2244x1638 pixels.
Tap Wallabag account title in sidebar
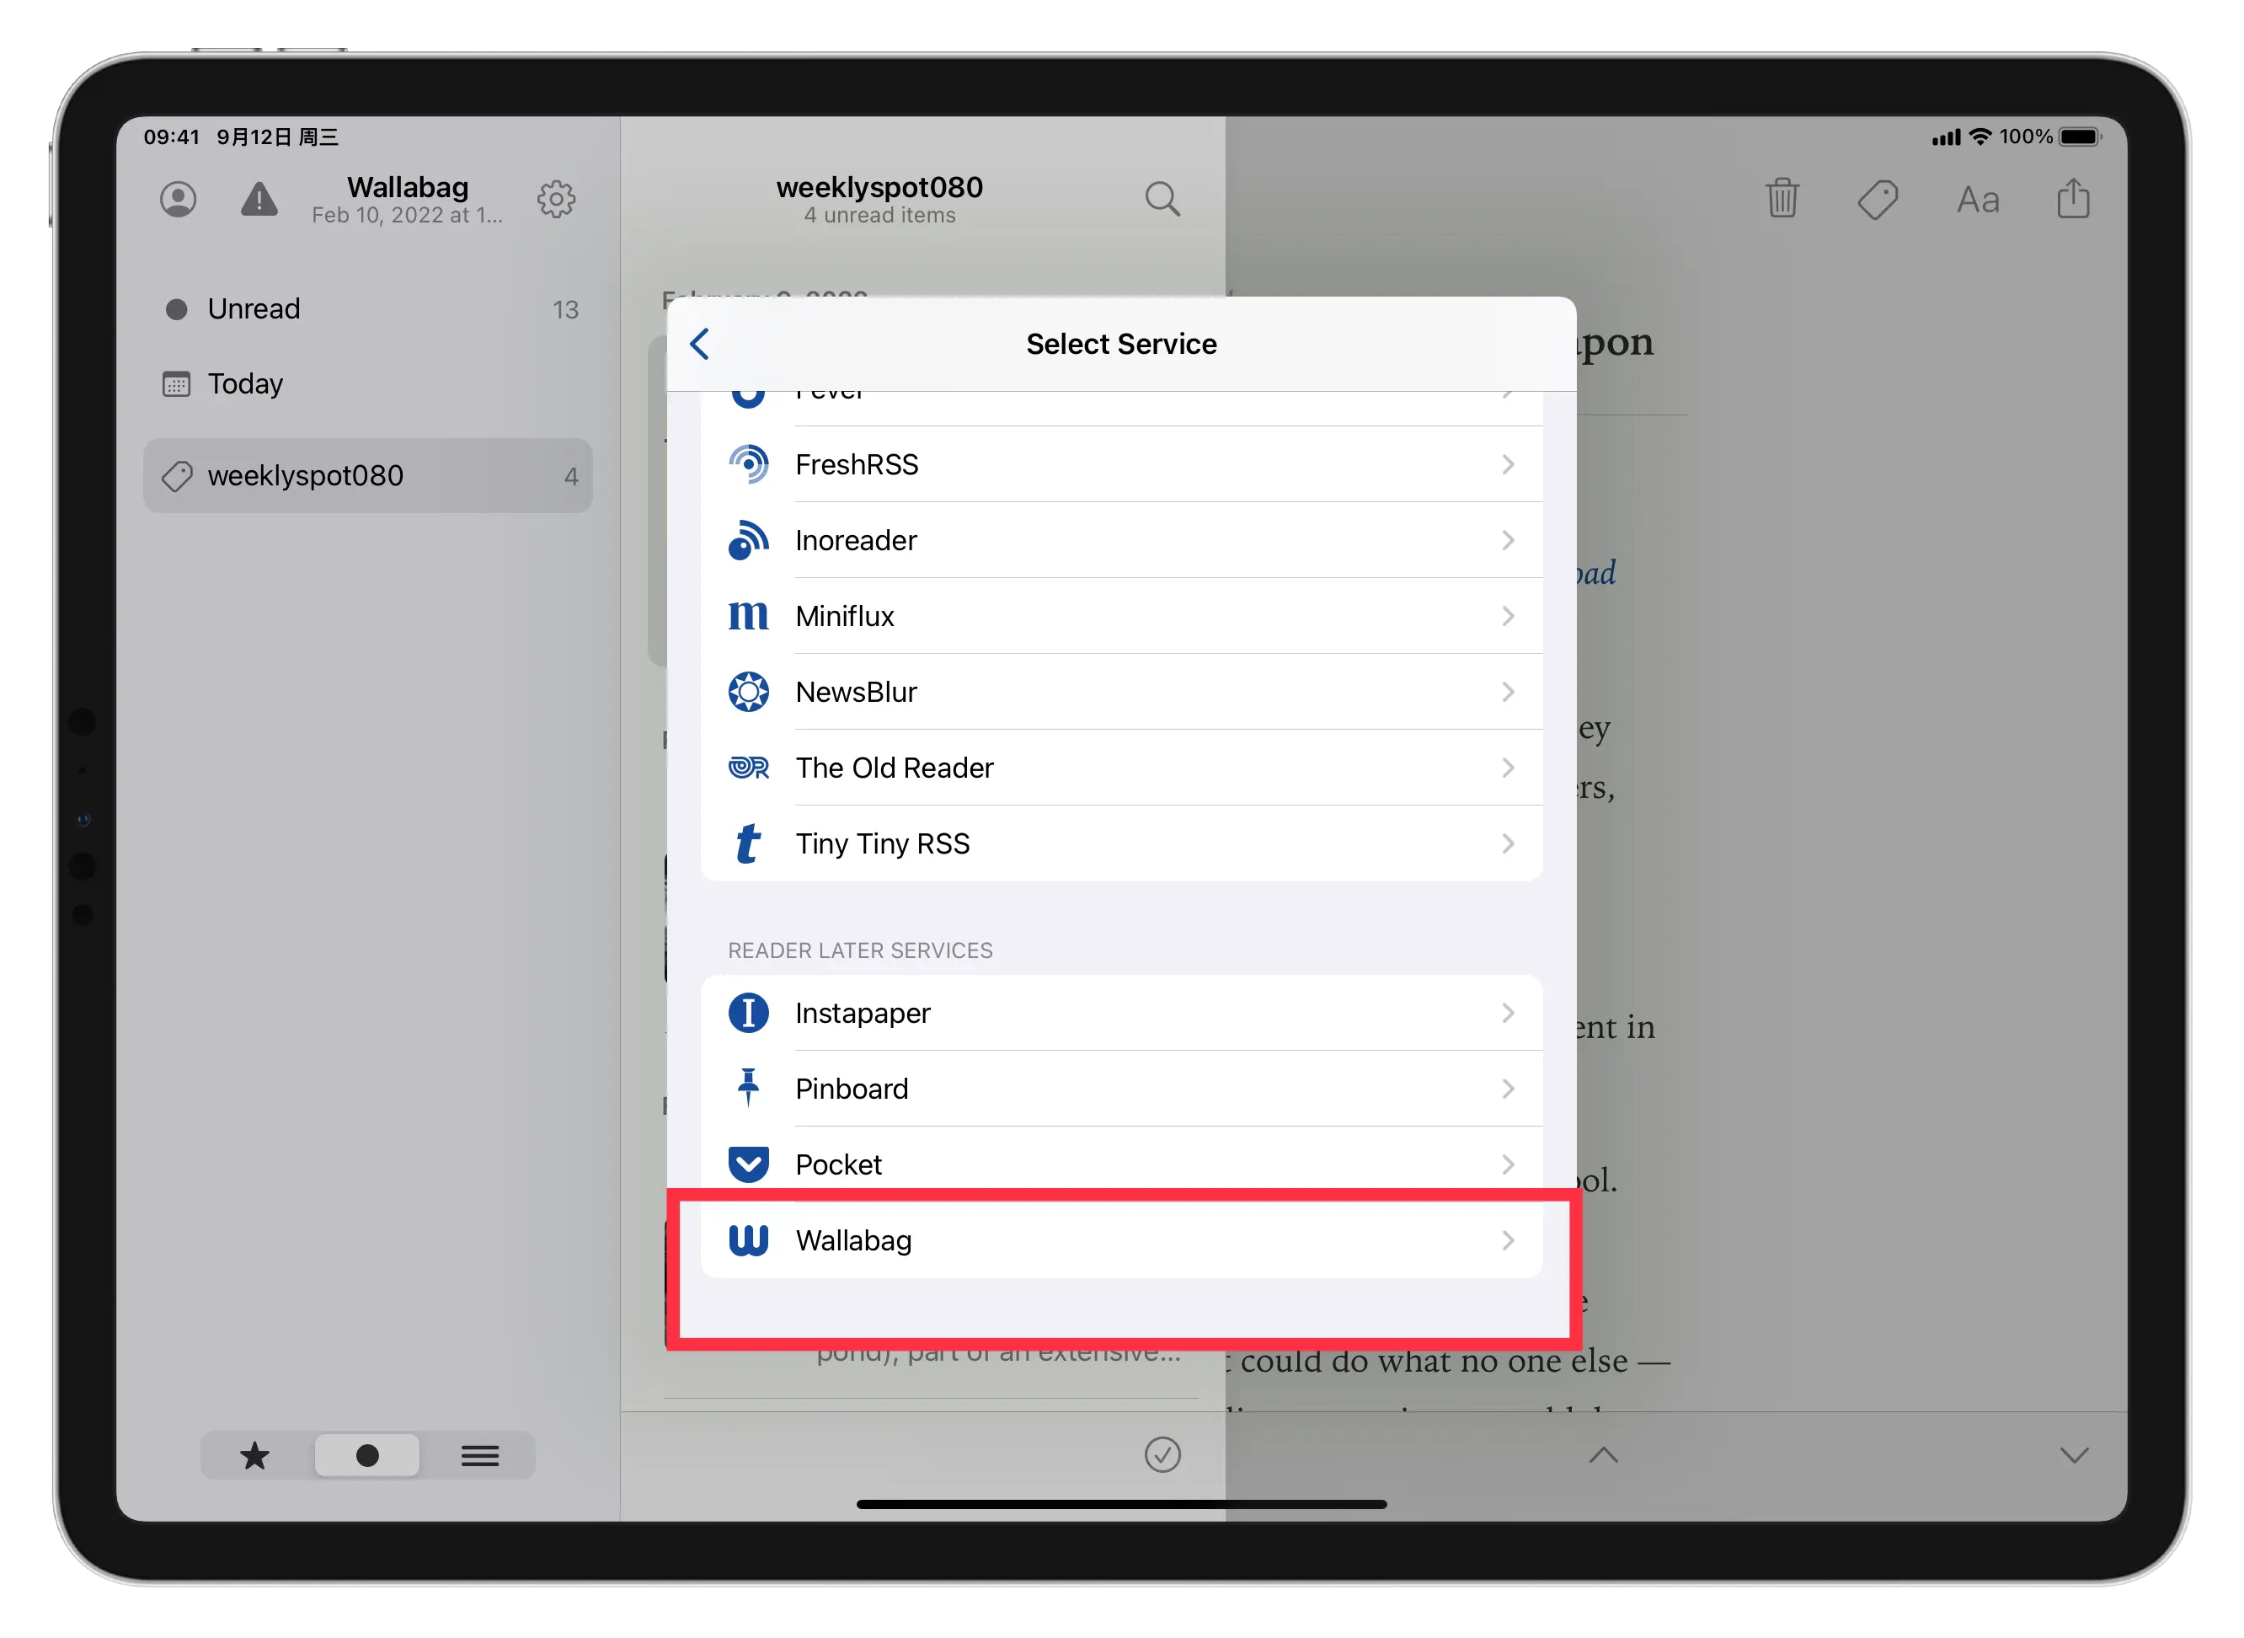[408, 187]
